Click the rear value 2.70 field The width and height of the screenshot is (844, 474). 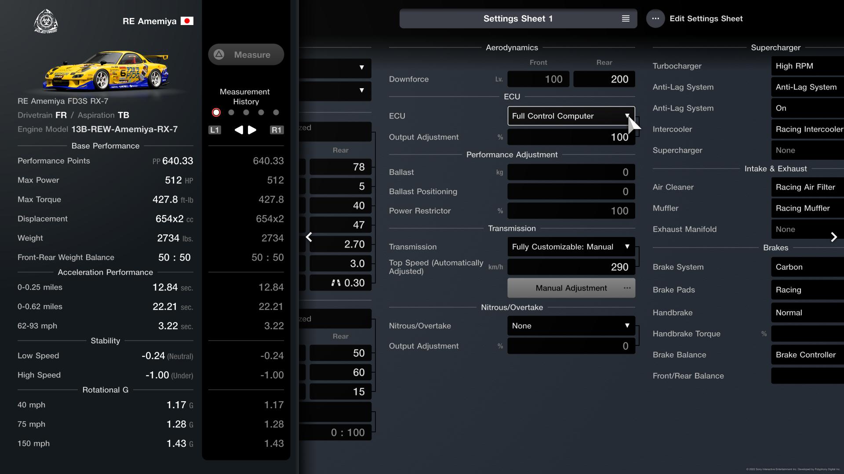[x=340, y=244]
